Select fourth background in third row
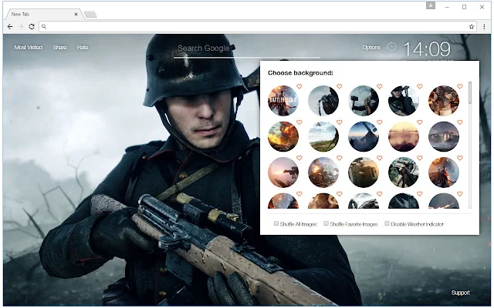Viewport: 494px width, 308px height. point(404,172)
